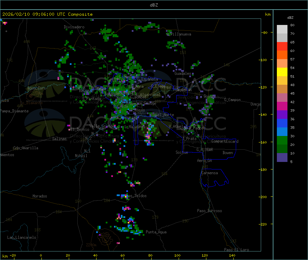Click the 'Cda_Amarilla' label
This screenshot has height=260, width=308.
click(x=26, y=148)
